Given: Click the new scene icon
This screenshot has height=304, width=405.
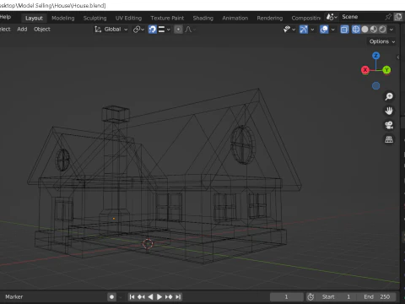Looking at the screenshot, I should click(x=398, y=17).
